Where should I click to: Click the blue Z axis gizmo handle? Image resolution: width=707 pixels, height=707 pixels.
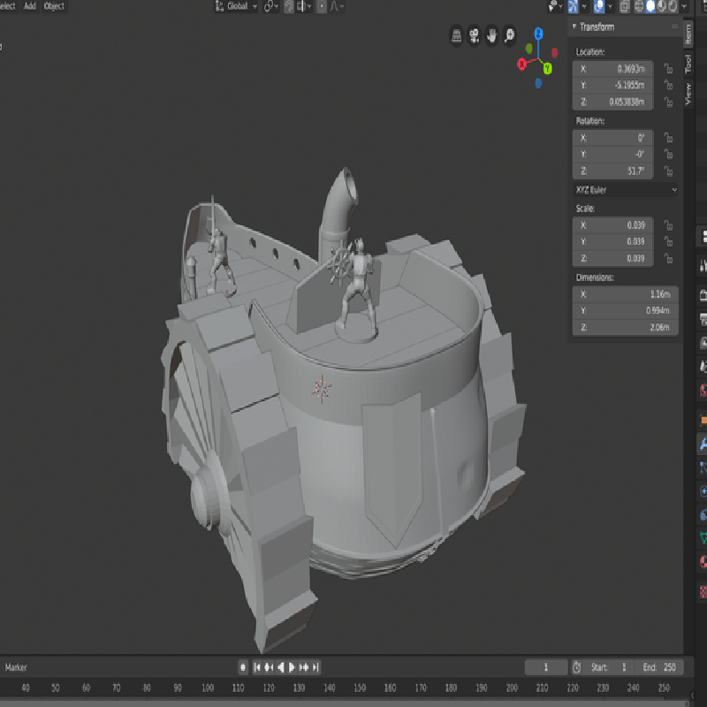pos(538,33)
